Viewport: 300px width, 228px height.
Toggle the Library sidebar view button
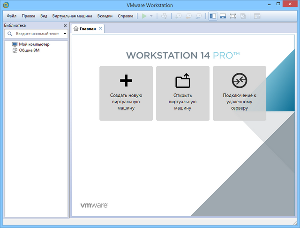pos(213,16)
